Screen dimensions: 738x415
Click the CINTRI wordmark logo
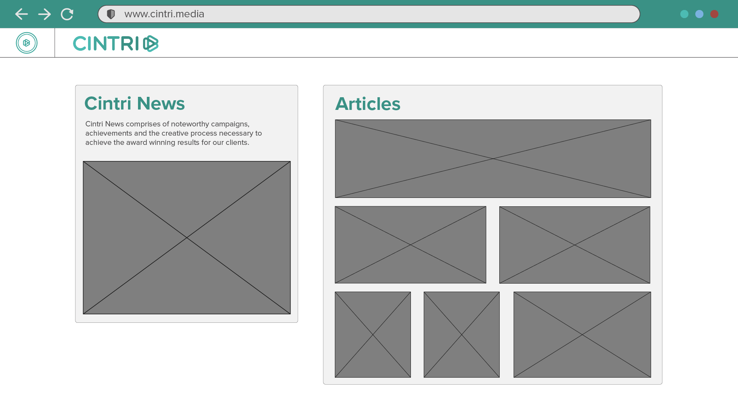point(115,43)
